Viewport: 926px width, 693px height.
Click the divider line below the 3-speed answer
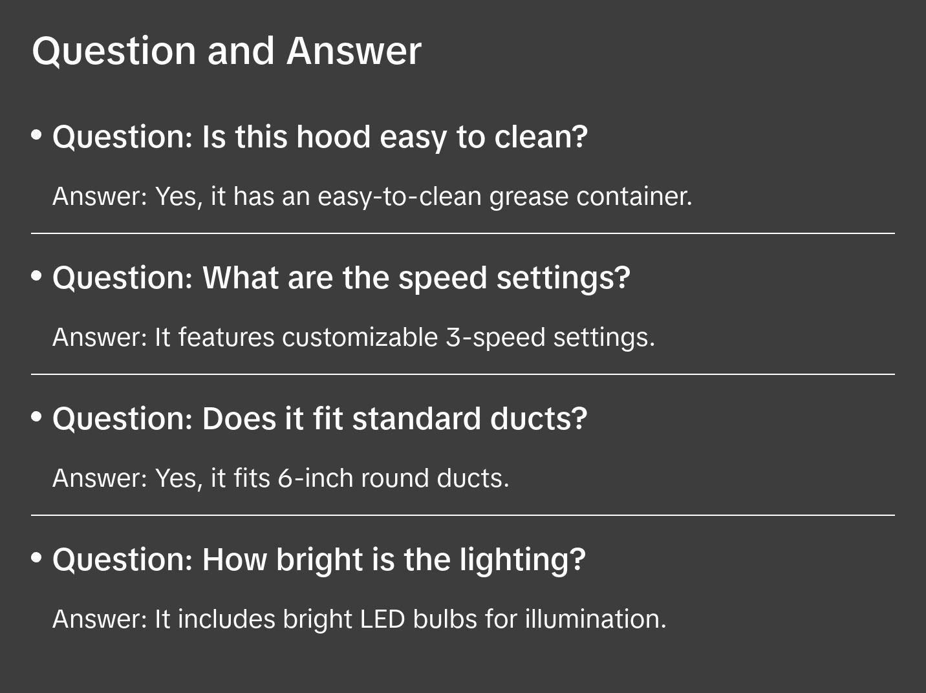click(463, 374)
